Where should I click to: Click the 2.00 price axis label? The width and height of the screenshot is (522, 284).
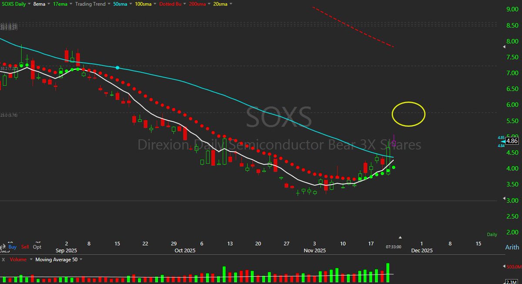click(512, 232)
